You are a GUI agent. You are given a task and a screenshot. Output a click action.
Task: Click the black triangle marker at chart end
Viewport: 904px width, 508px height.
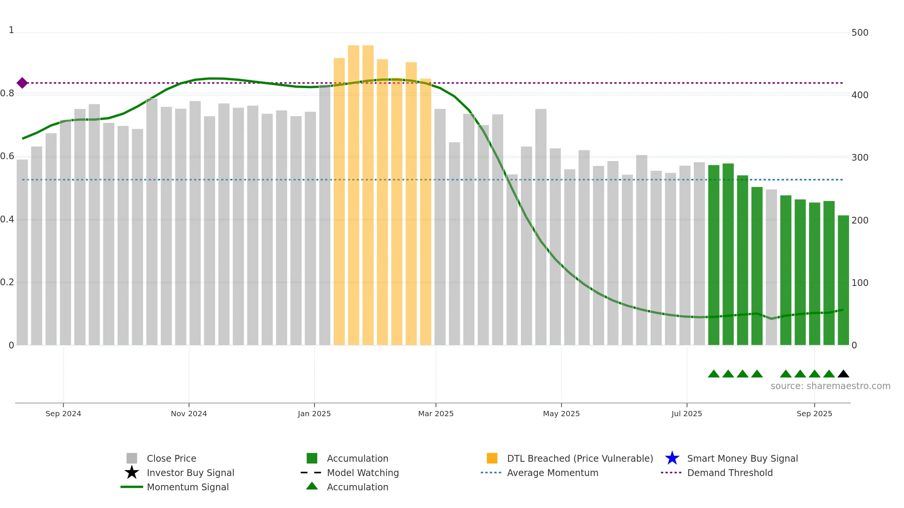[x=843, y=374]
